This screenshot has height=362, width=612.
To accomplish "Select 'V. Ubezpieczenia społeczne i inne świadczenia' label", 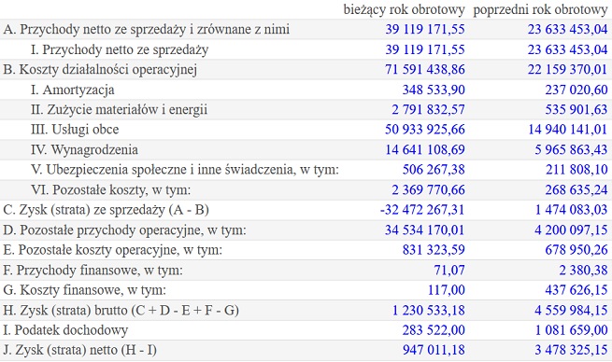I will 162,170.
